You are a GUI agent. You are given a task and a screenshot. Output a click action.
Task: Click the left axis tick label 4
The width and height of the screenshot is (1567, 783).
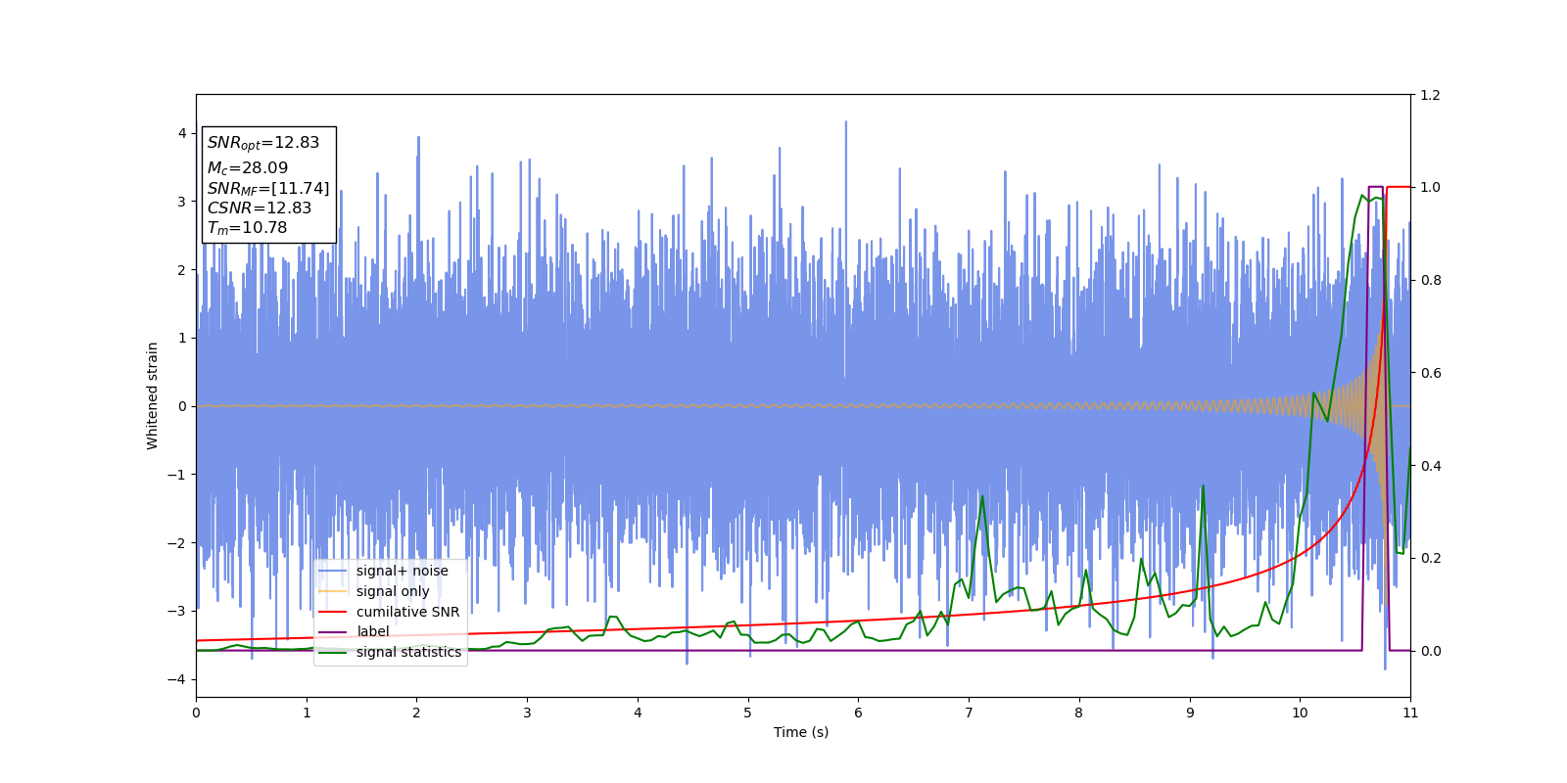point(182,133)
